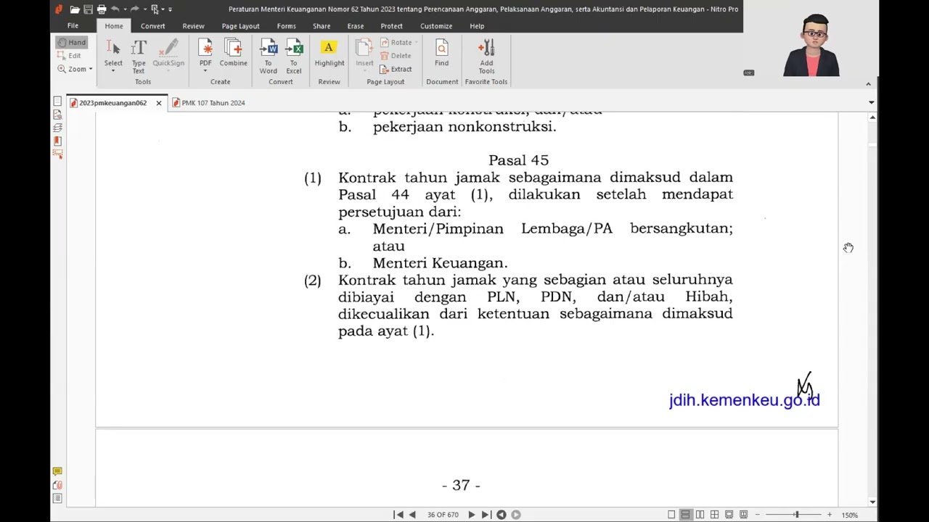Click the vertical scrollbar up arrow
This screenshot has height=522, width=929.
pos(872,117)
